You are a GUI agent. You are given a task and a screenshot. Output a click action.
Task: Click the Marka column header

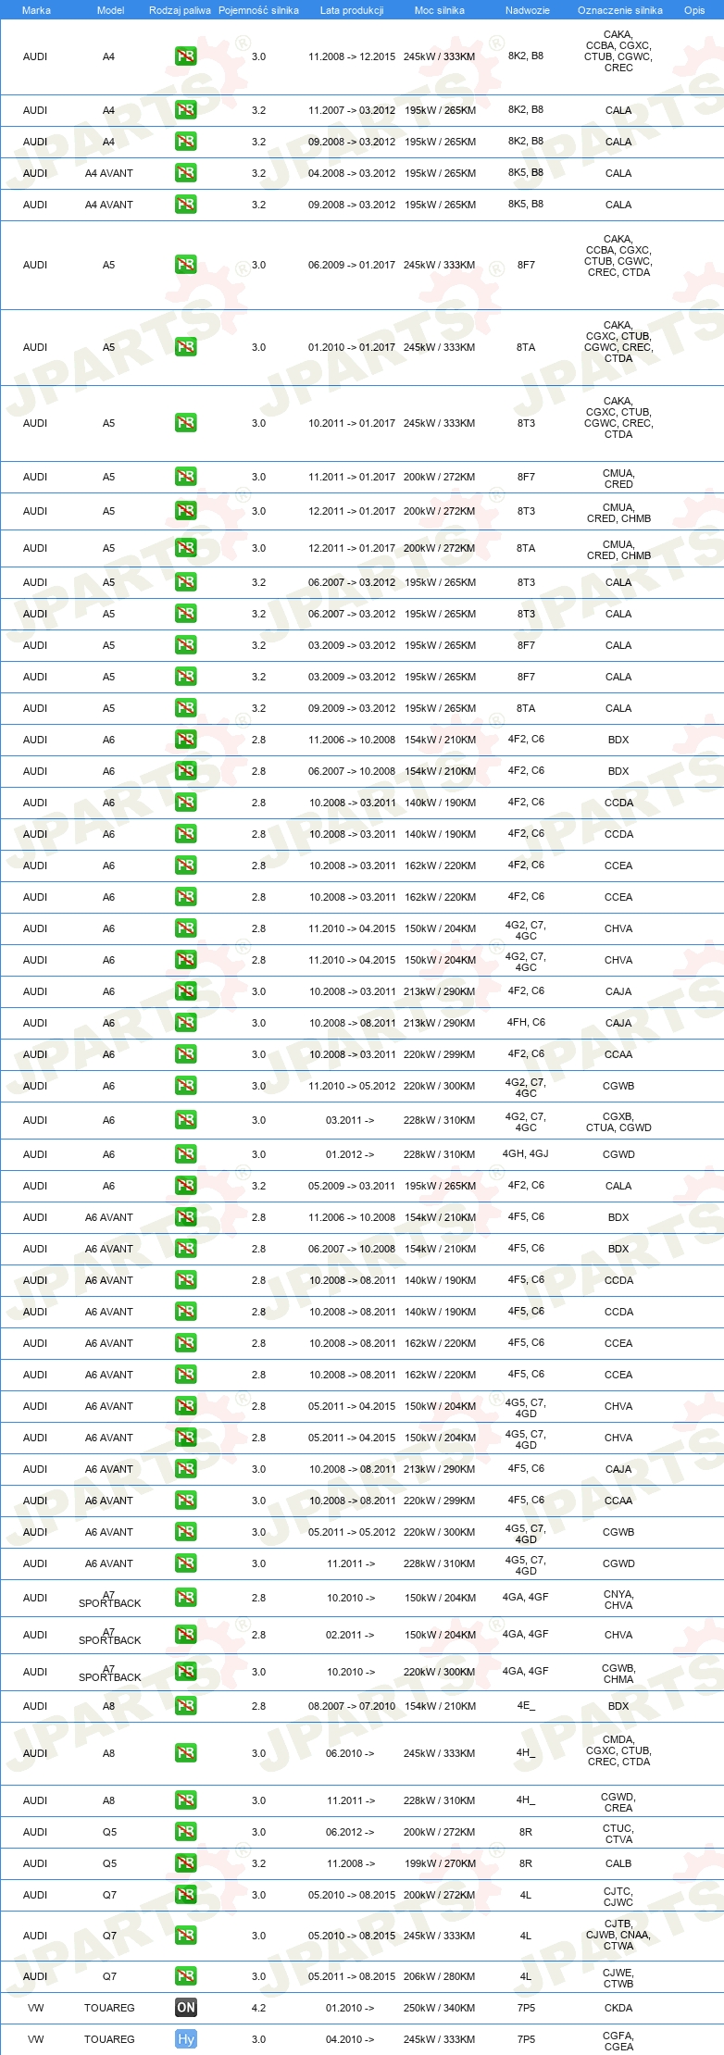tap(36, 10)
